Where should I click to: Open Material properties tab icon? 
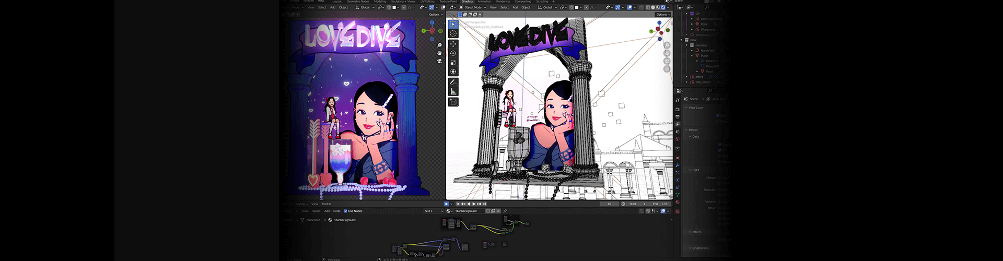[678, 202]
